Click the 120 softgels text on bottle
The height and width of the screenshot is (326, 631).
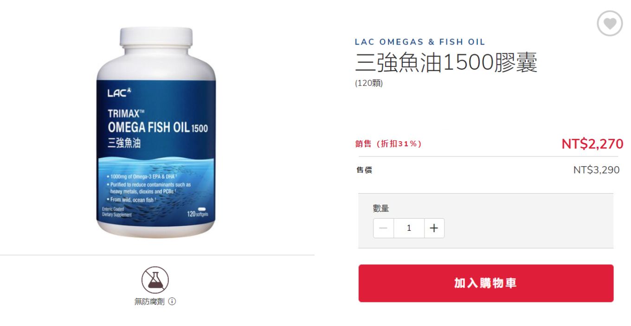[198, 214]
